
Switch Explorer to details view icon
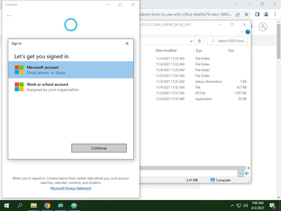pyautogui.click(x=241, y=173)
